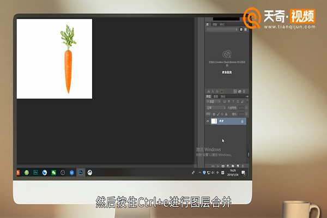327x218 pixels.
Task: Switch to the 调整 Adjustments tab
Action: (x=215, y=25)
